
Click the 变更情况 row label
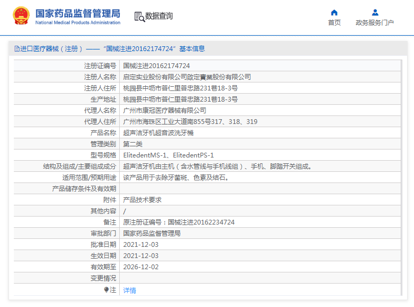click(103, 278)
